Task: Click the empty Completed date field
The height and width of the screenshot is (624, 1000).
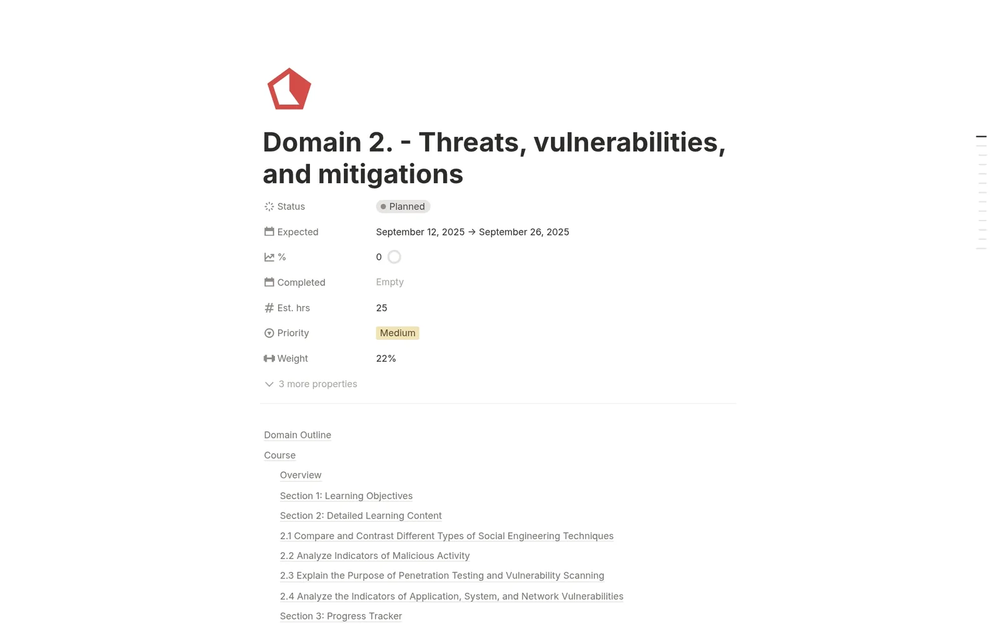Action: point(390,282)
